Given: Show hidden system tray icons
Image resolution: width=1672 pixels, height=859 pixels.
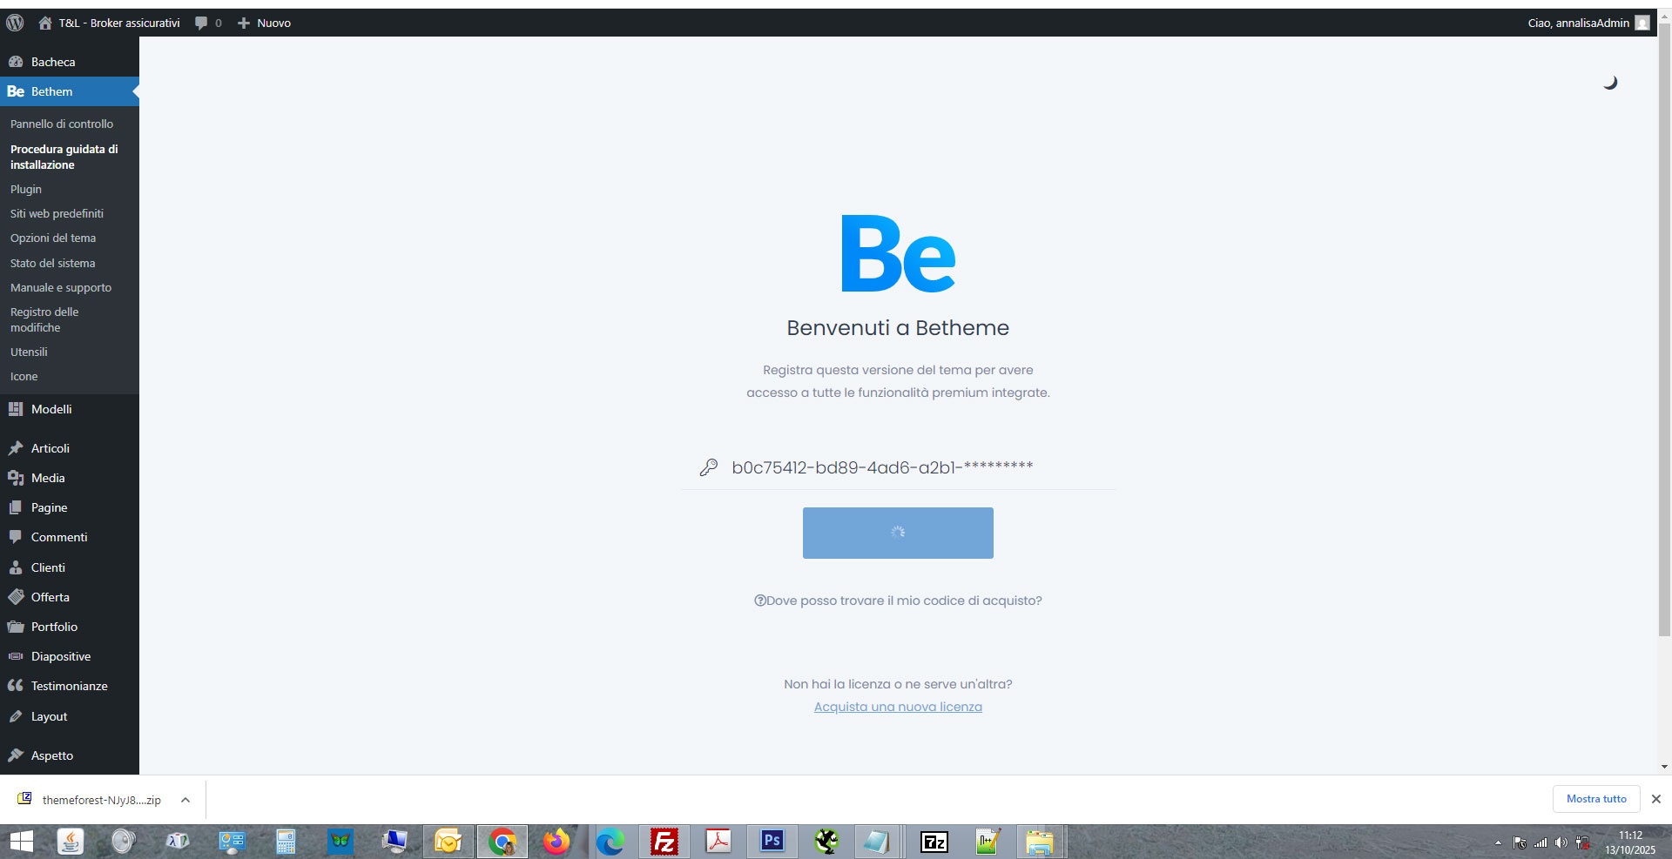Looking at the screenshot, I should (1498, 842).
